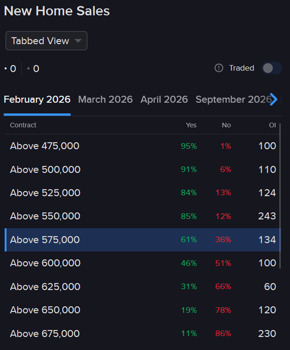Click open interest 110 for Above 500,000
Screen dimensions: 290x350
pyautogui.click(x=267, y=169)
